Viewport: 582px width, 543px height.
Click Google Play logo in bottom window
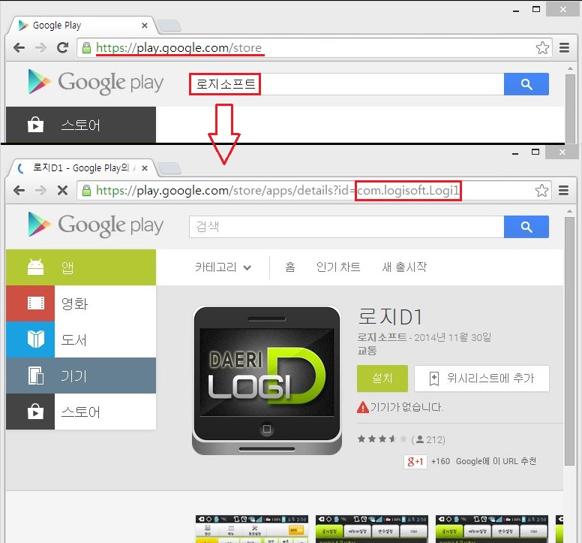(x=96, y=225)
